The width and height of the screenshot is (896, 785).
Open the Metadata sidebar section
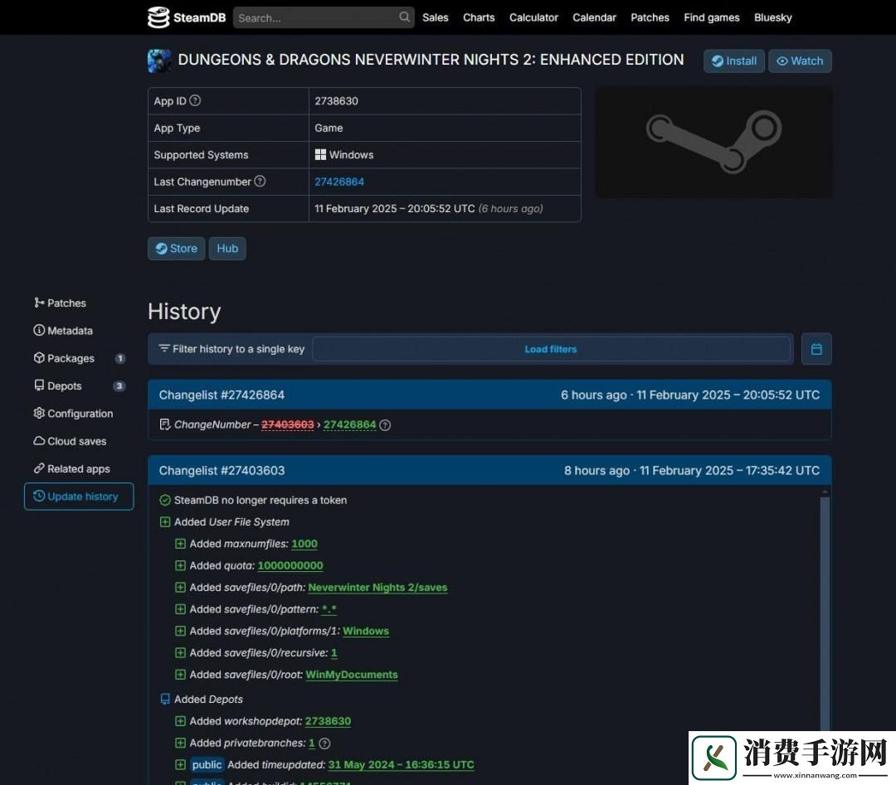pyautogui.click(x=70, y=330)
